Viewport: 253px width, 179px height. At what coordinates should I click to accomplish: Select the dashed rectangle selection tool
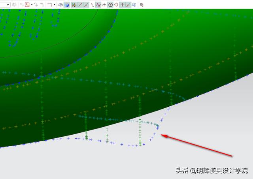click(50, 5)
